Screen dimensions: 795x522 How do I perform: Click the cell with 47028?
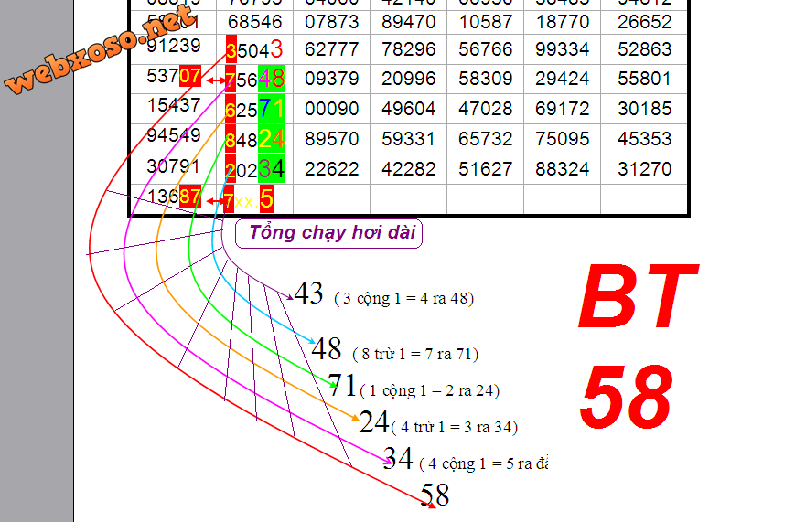tap(485, 109)
